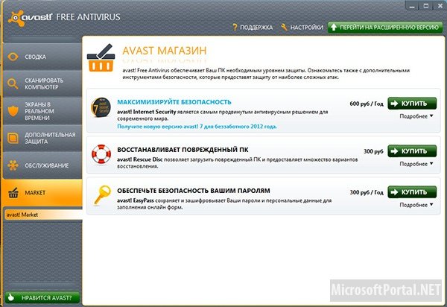Close the avast window
The height and width of the screenshot is (307, 447).
click(x=440, y=6)
